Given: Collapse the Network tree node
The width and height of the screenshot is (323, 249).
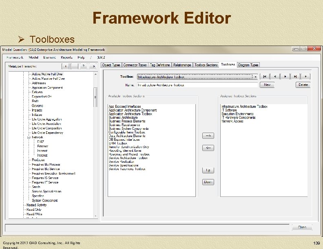Looking at the screenshot, I should pos(29,138).
